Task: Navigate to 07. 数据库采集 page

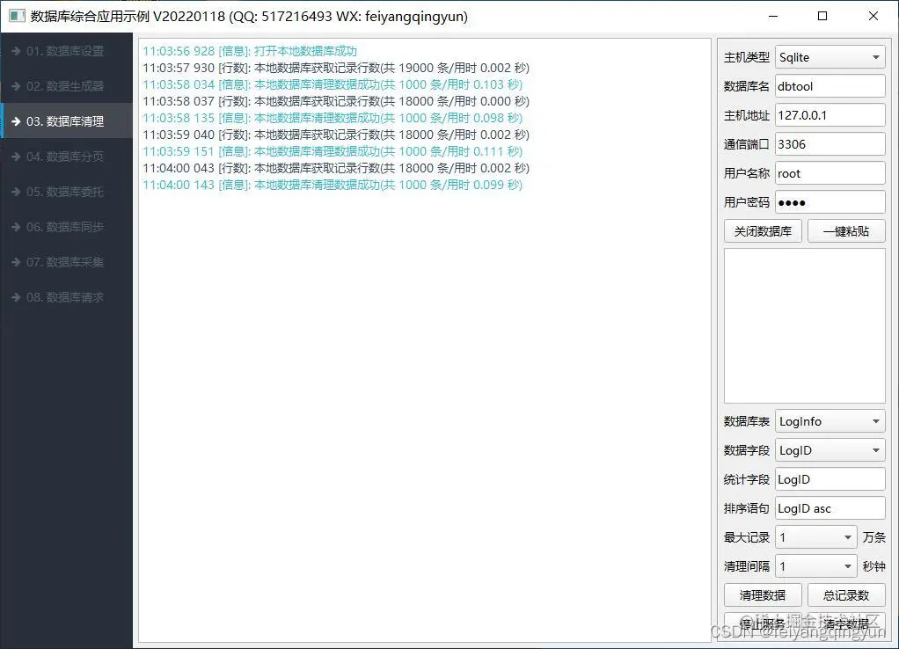Action: coord(66,262)
